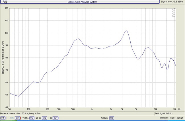The image size is (185, 121).
Task: Click the 26 dB output level value
Action: click(x=38, y=118)
